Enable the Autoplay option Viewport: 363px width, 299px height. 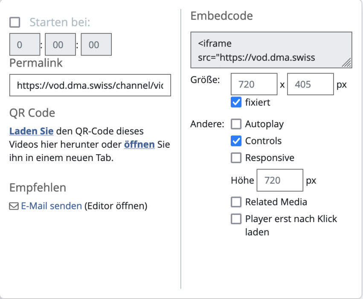pos(236,124)
